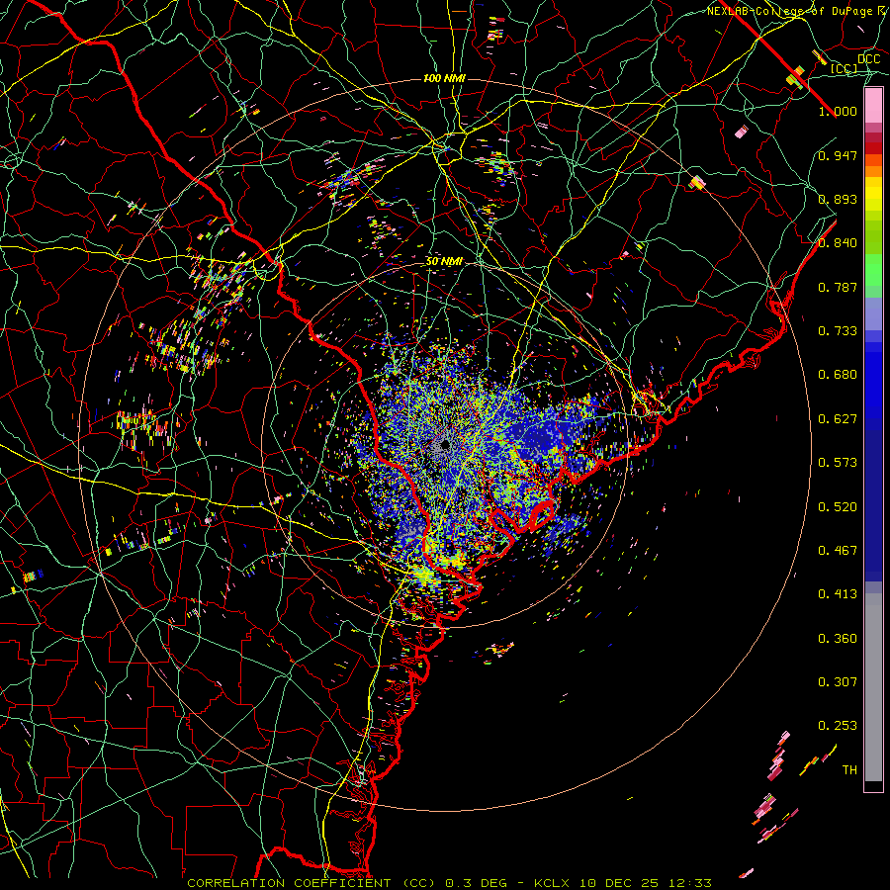Screen dimensions: 890x890
Task: Click the 0.360 scale value
Action: (x=838, y=639)
